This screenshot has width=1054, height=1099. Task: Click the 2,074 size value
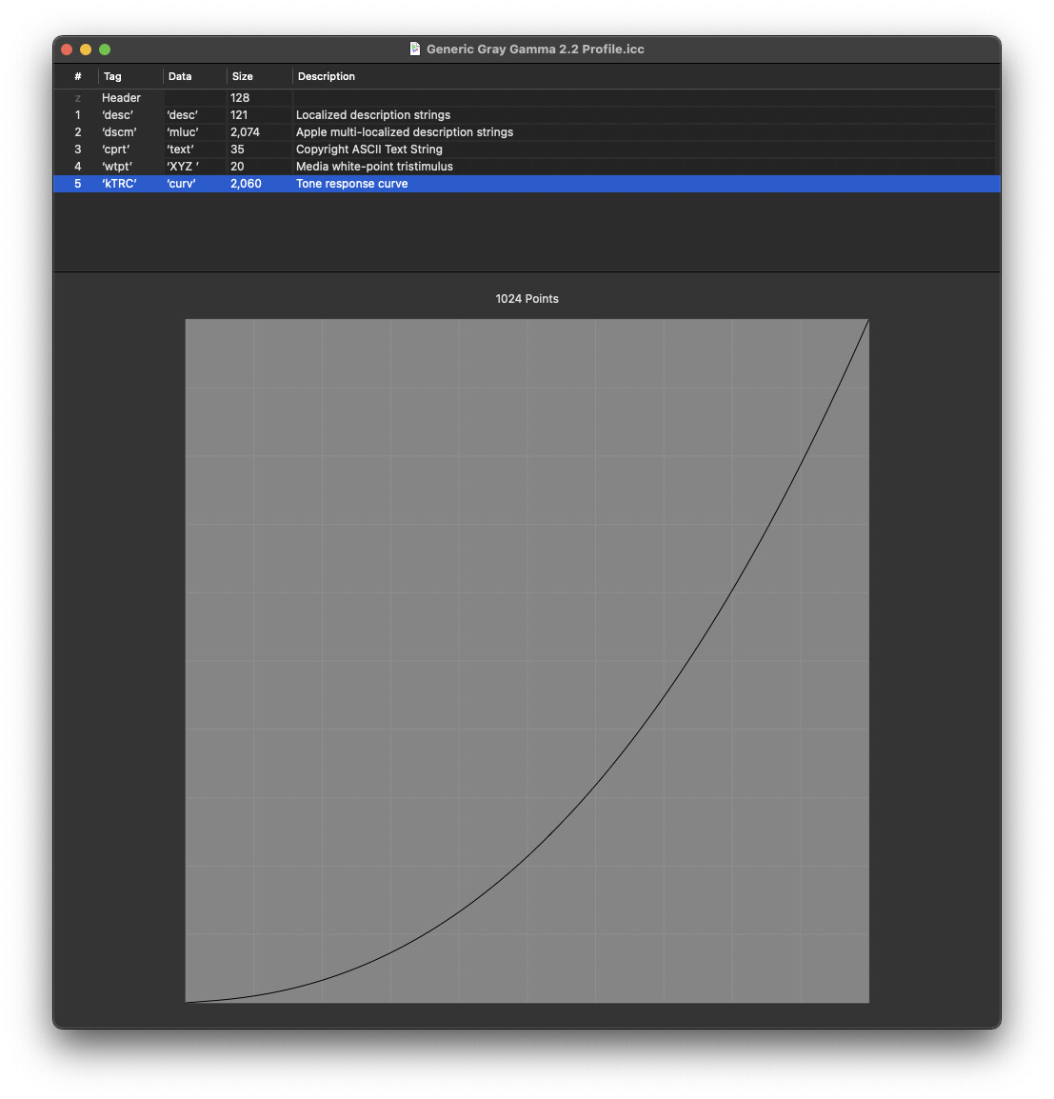(x=245, y=132)
